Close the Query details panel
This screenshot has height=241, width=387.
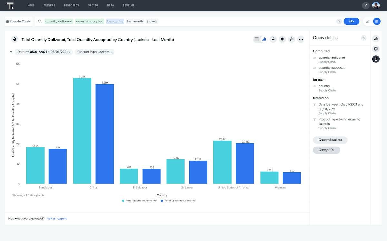coord(364,38)
